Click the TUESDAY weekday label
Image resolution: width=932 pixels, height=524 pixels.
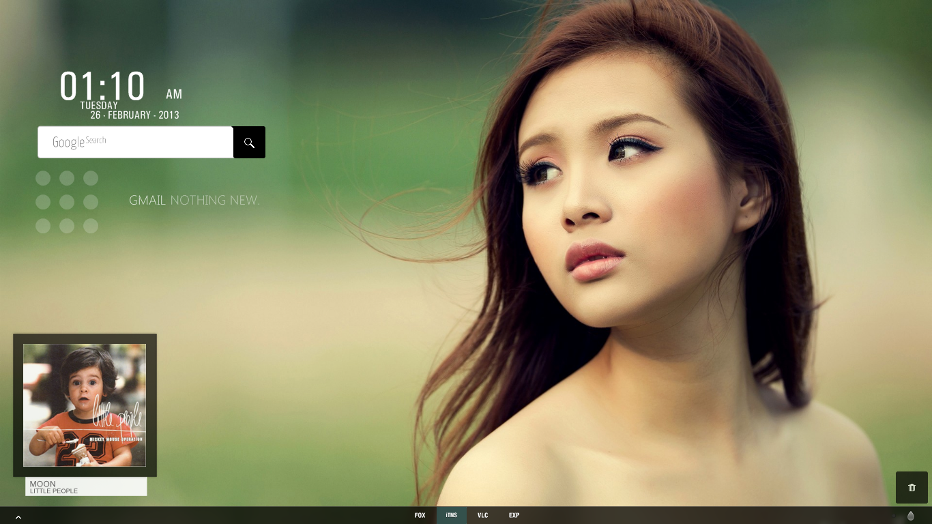click(x=99, y=106)
